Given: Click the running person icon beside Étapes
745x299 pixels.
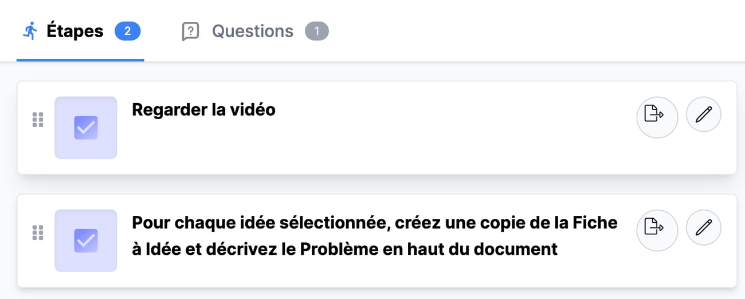Looking at the screenshot, I should 30,31.
